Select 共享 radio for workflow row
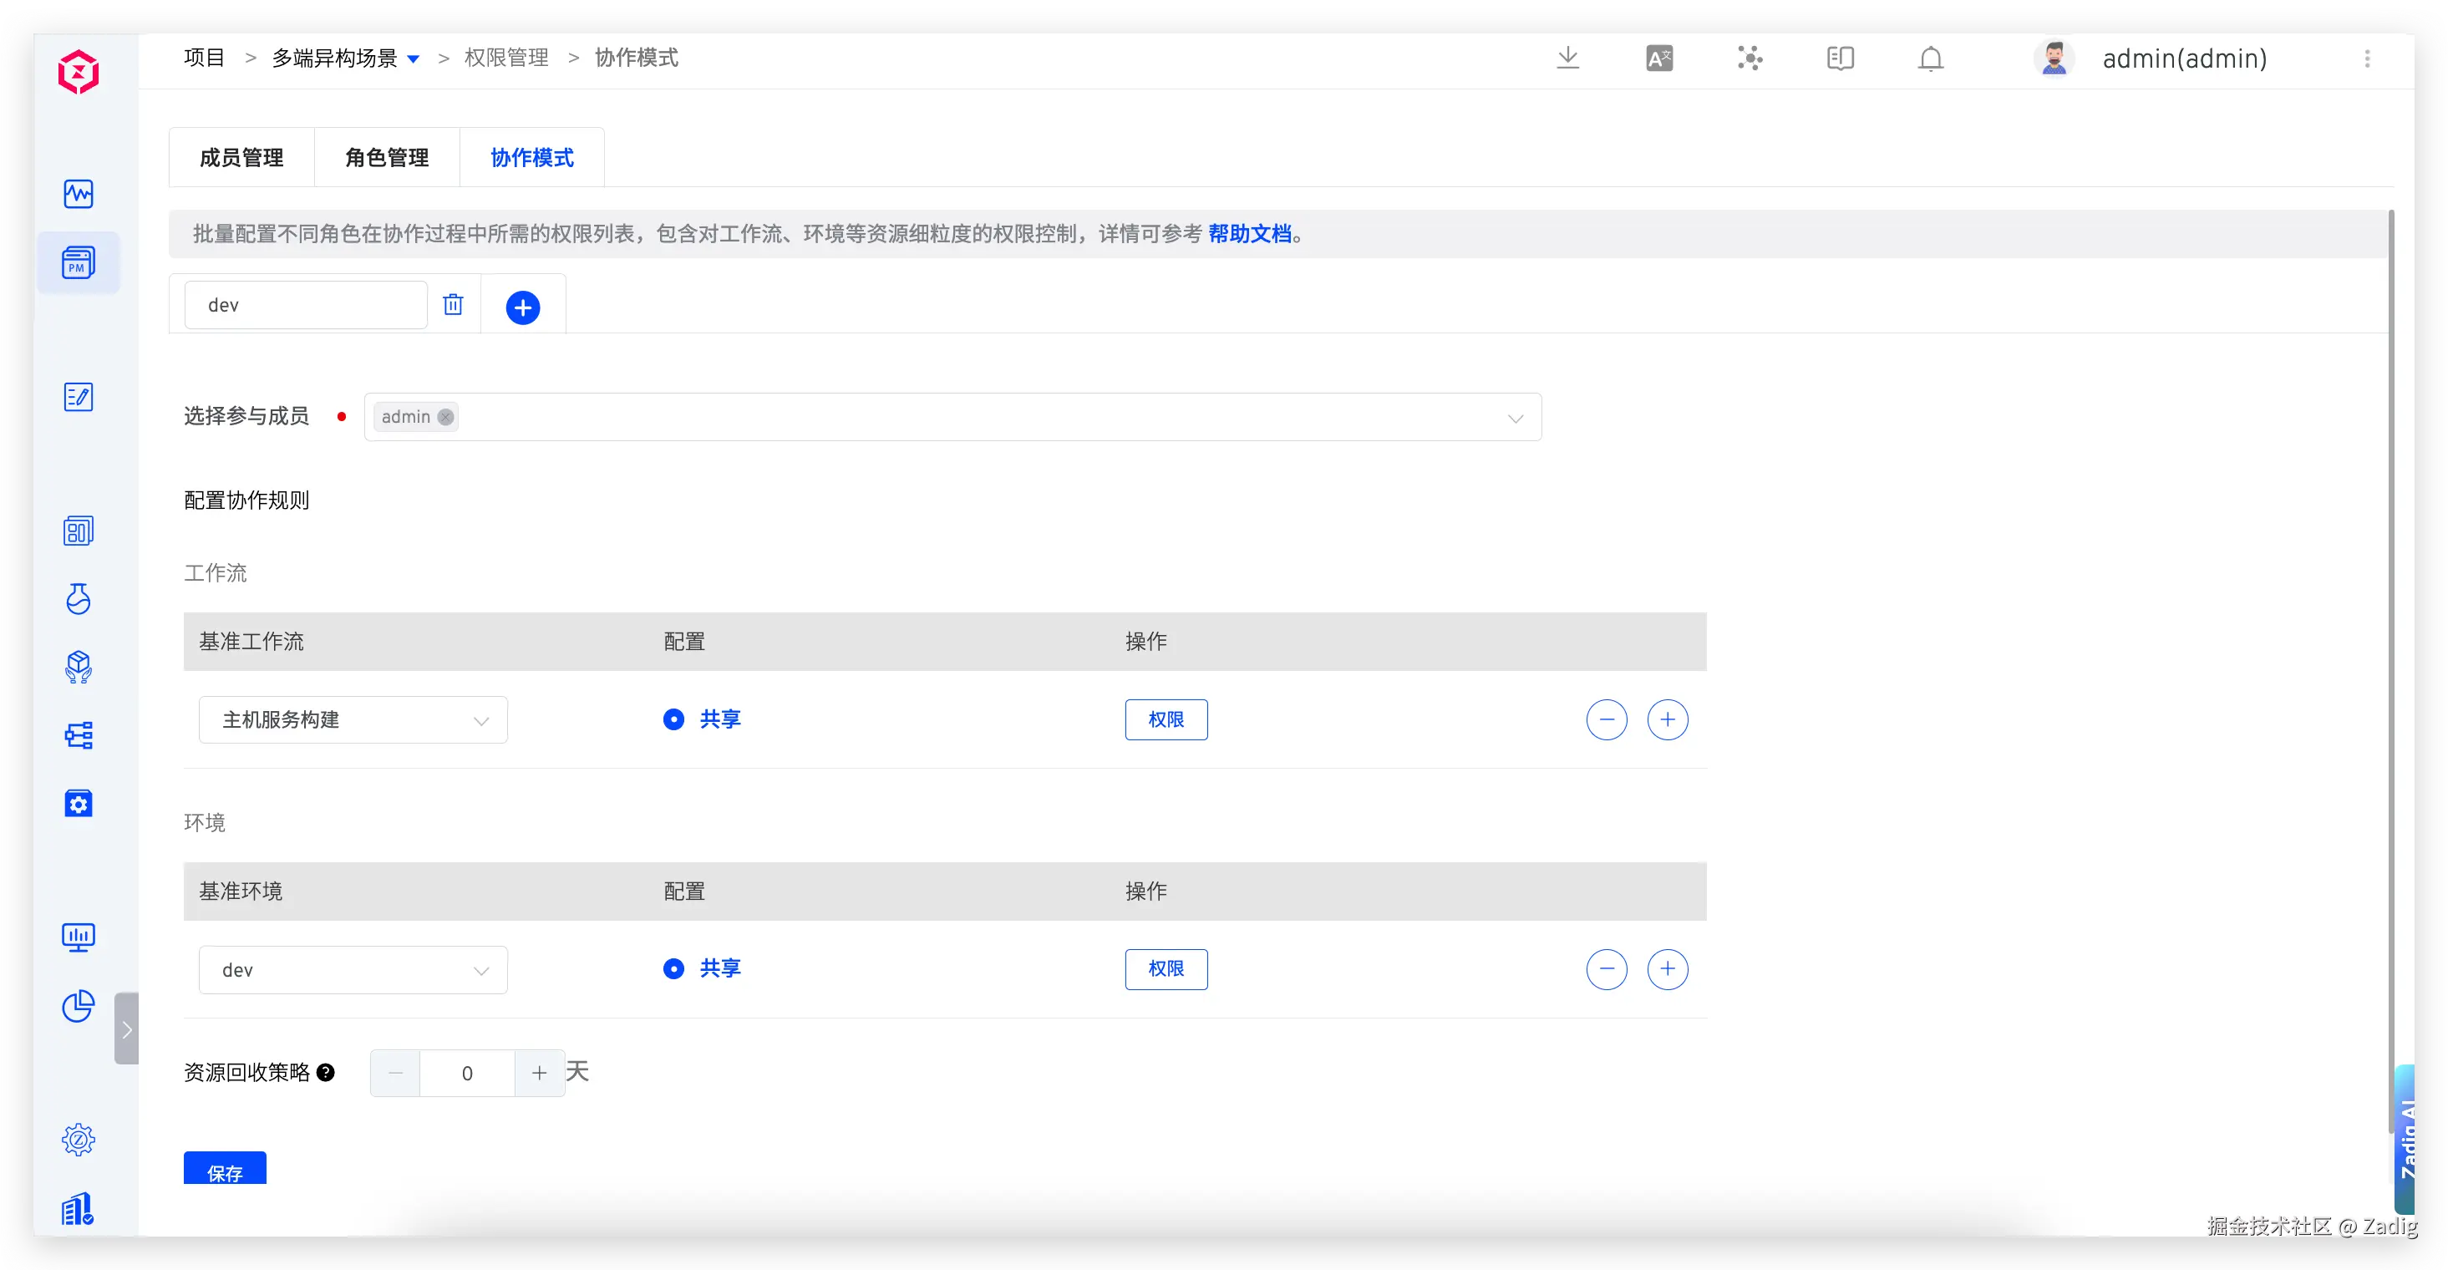Viewport: 2448px width, 1270px height. pyautogui.click(x=673, y=719)
